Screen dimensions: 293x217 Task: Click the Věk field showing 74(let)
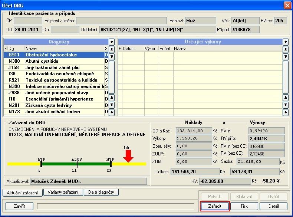pyautogui.click(x=245, y=20)
